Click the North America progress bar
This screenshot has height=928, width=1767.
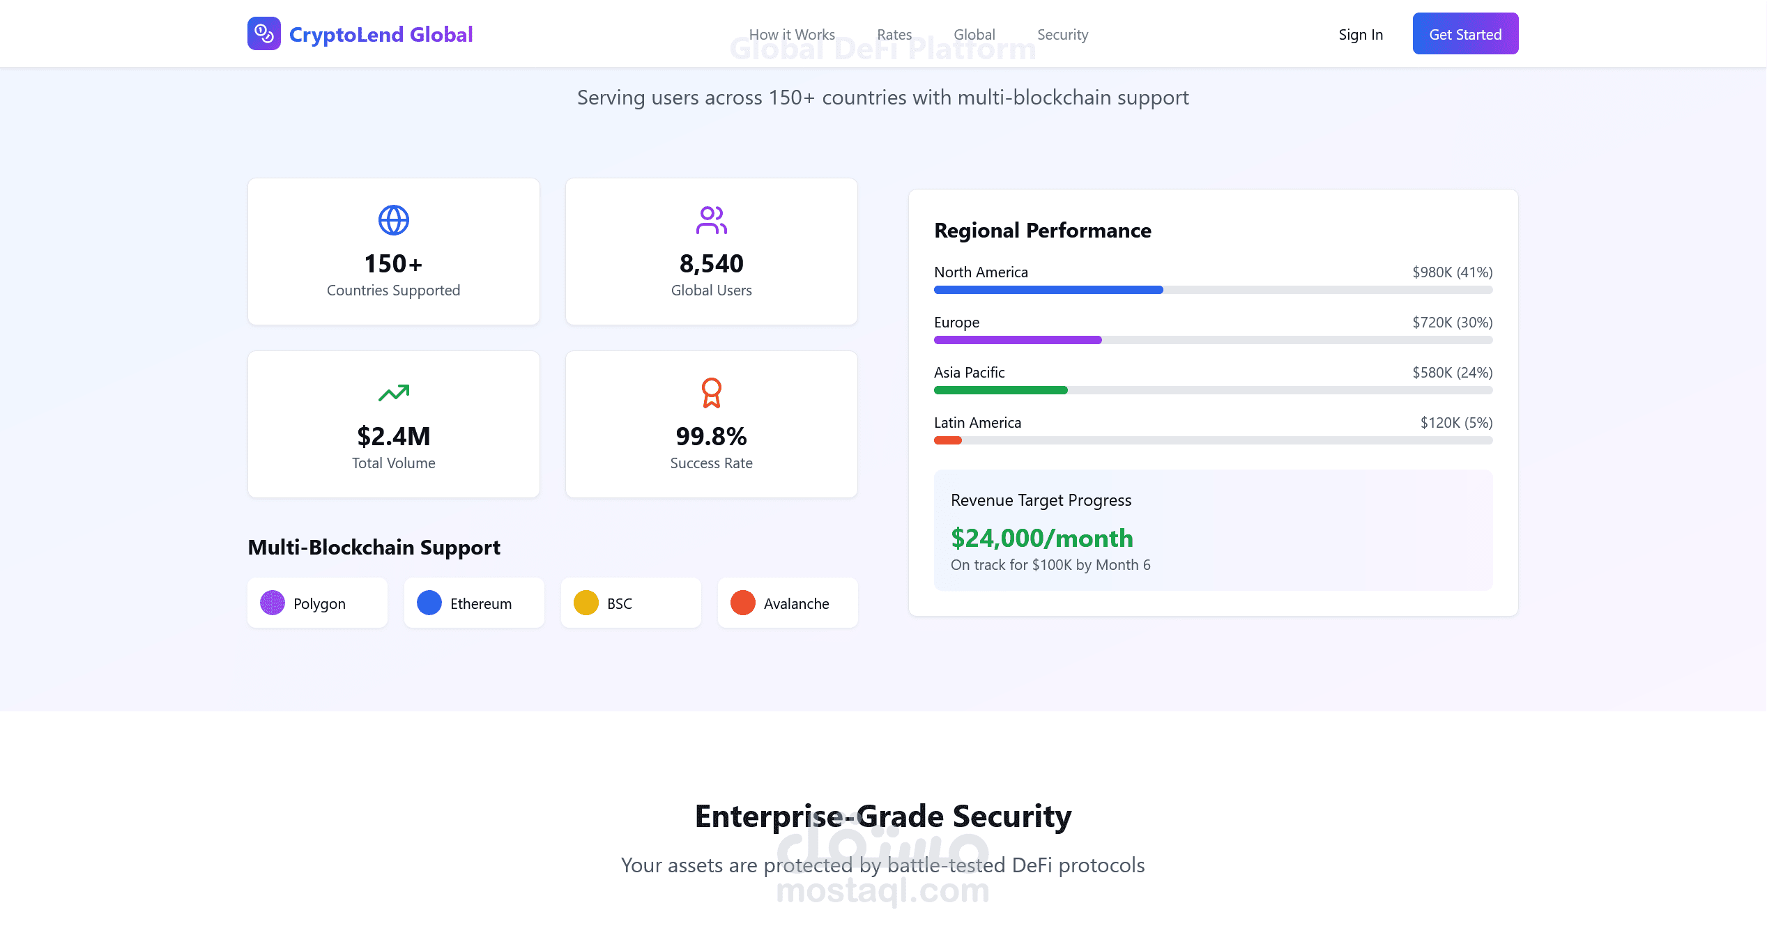(x=1213, y=290)
